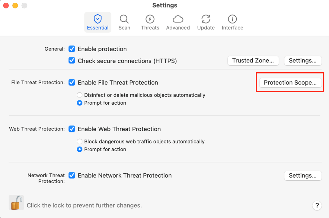Toggle Enable File Threat Protection

coord(72,82)
